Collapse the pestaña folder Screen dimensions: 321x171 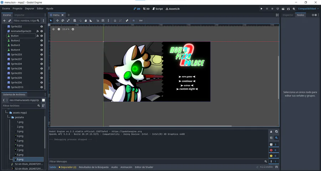[x=10, y=117]
